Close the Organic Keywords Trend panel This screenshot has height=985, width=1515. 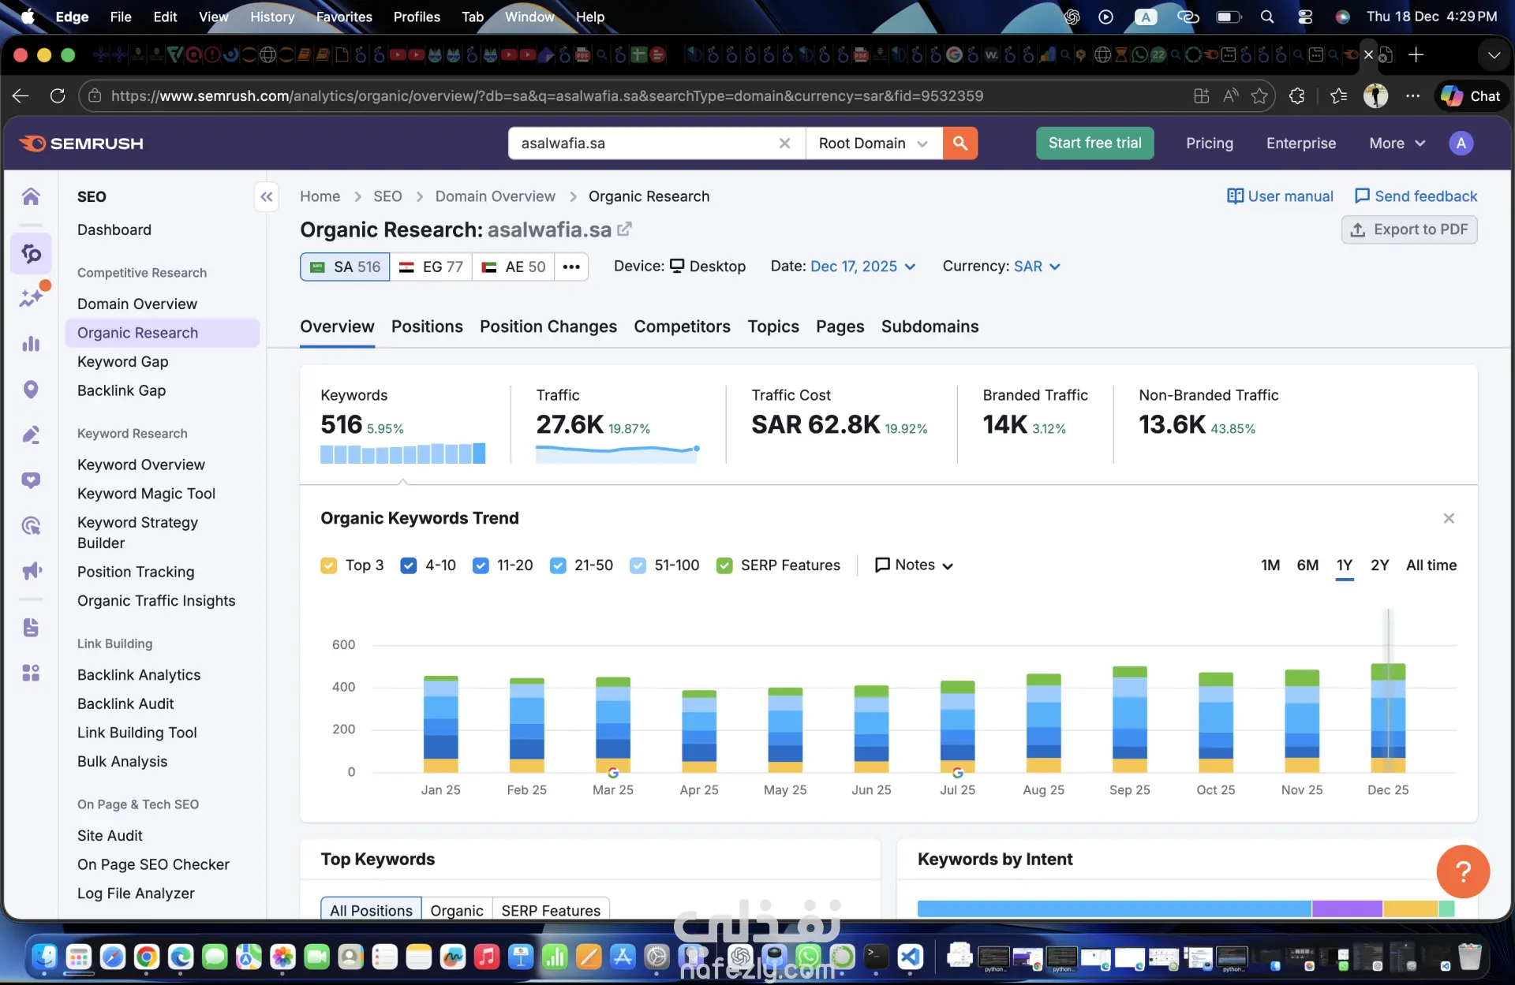[x=1449, y=518]
